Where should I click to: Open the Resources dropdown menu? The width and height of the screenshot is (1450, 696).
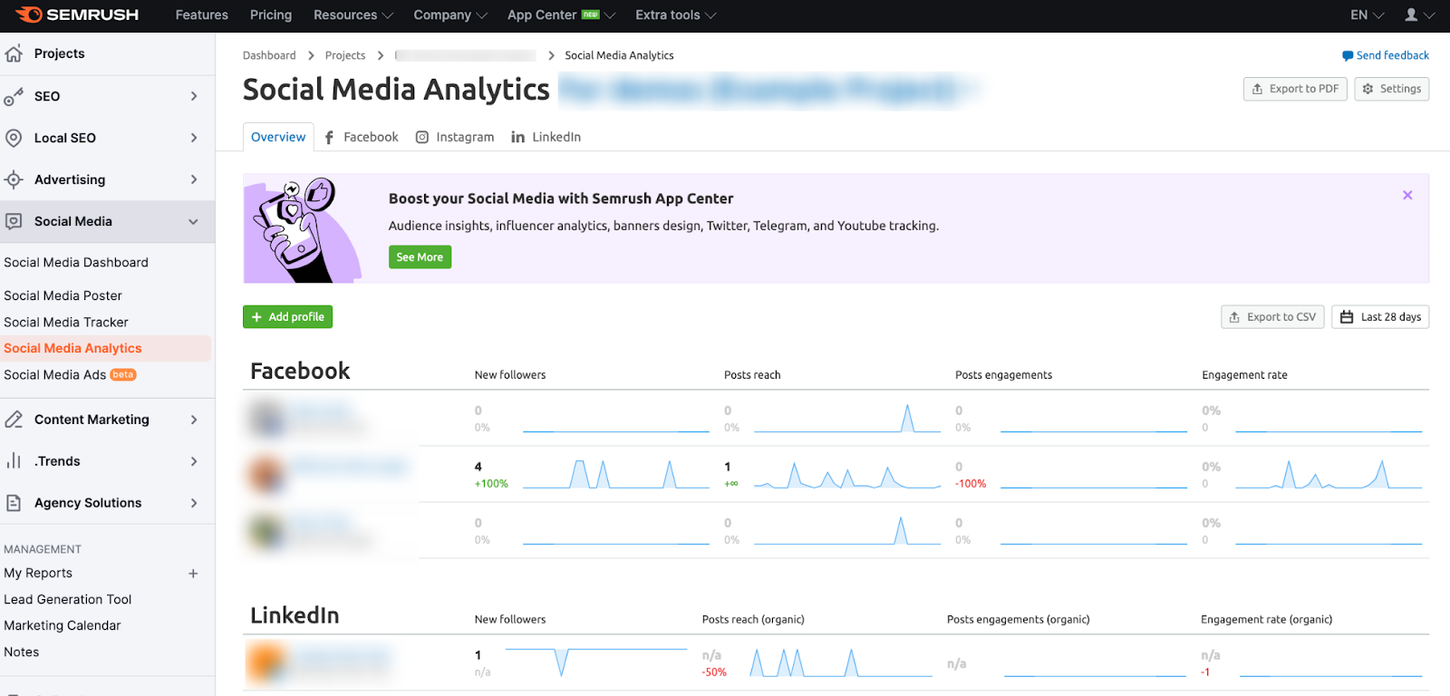click(x=353, y=14)
